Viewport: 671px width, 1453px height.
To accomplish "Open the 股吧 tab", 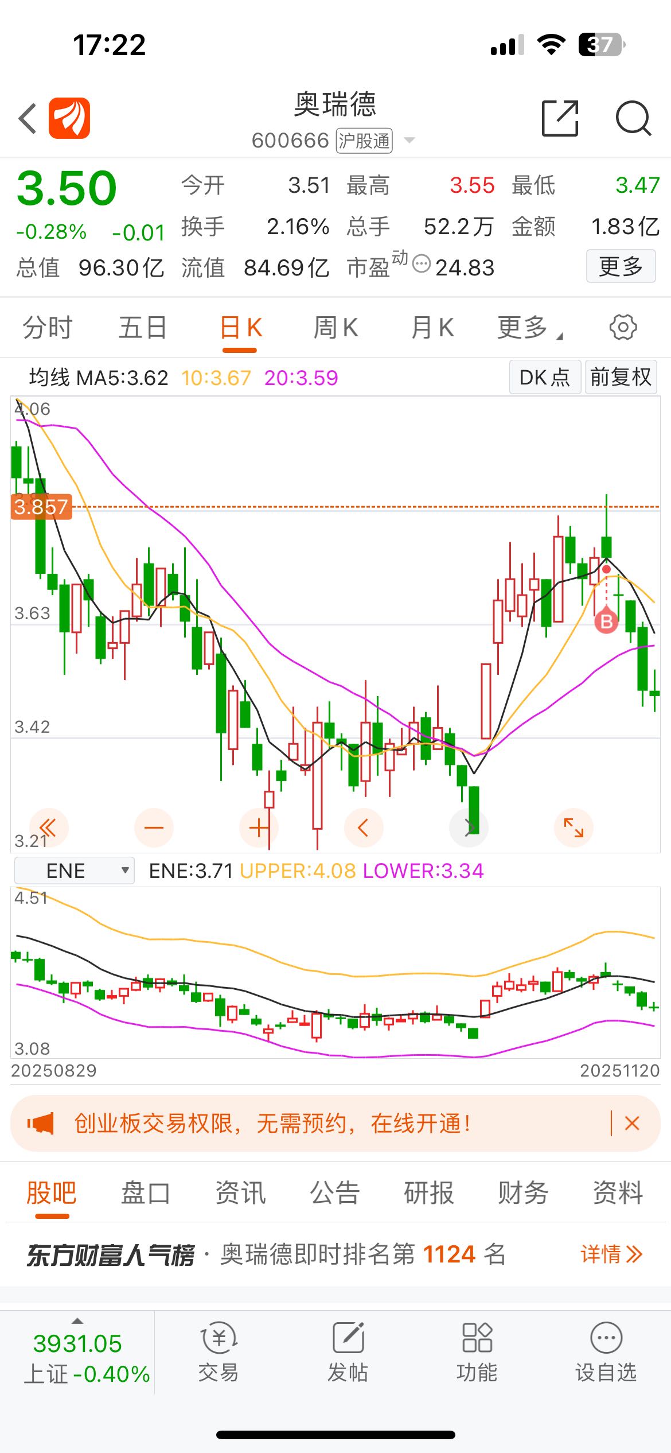I will pos(52,1192).
